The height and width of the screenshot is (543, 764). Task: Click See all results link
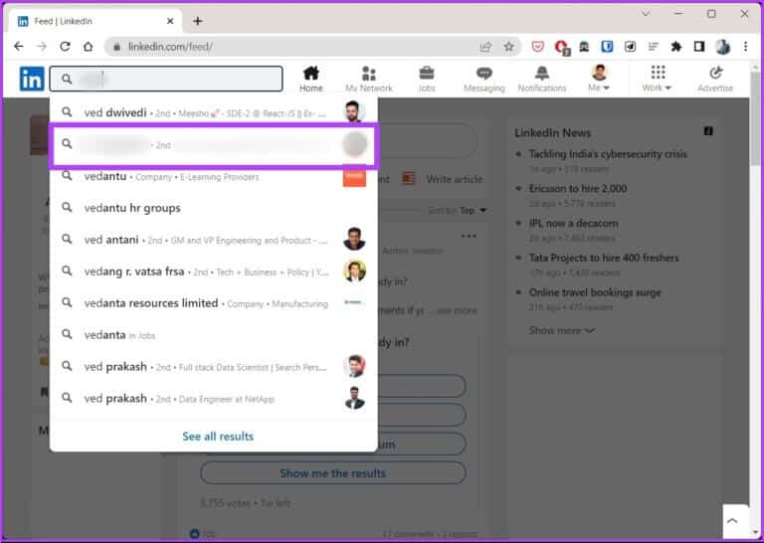click(218, 437)
